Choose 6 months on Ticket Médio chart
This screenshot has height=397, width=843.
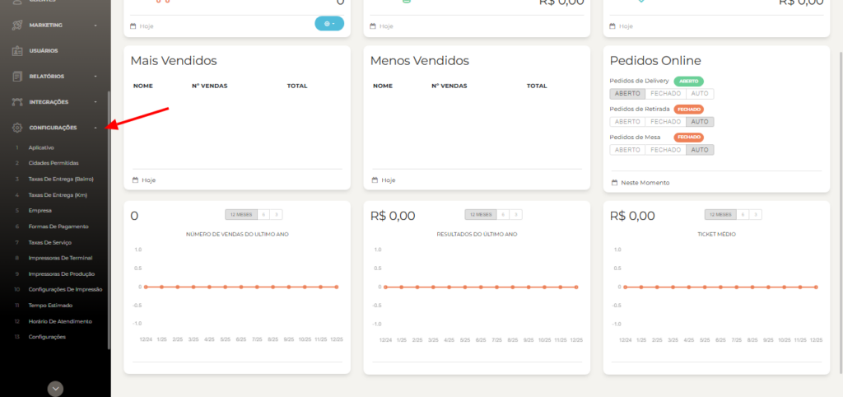744,214
